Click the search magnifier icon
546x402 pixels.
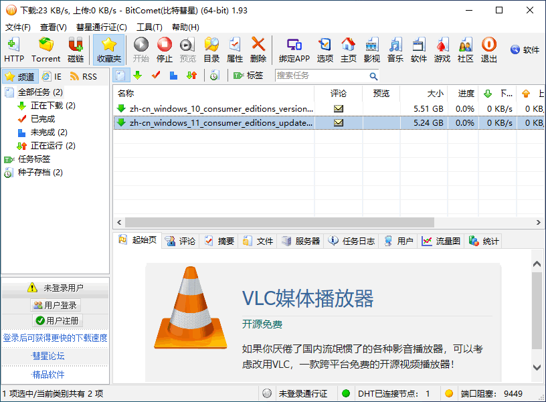pos(373,76)
